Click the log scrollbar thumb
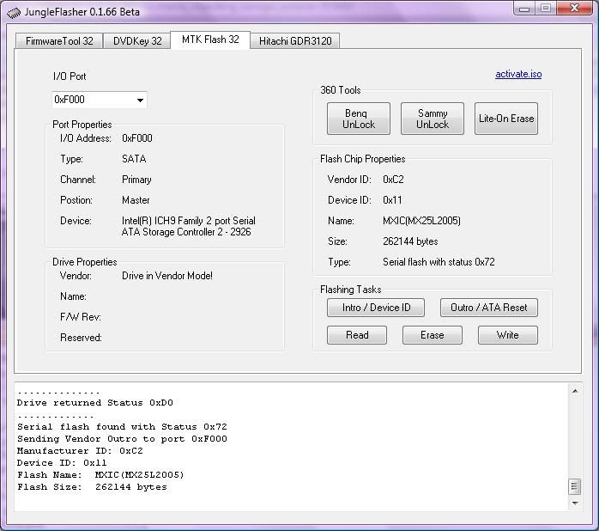The width and height of the screenshot is (599, 531). [x=574, y=486]
